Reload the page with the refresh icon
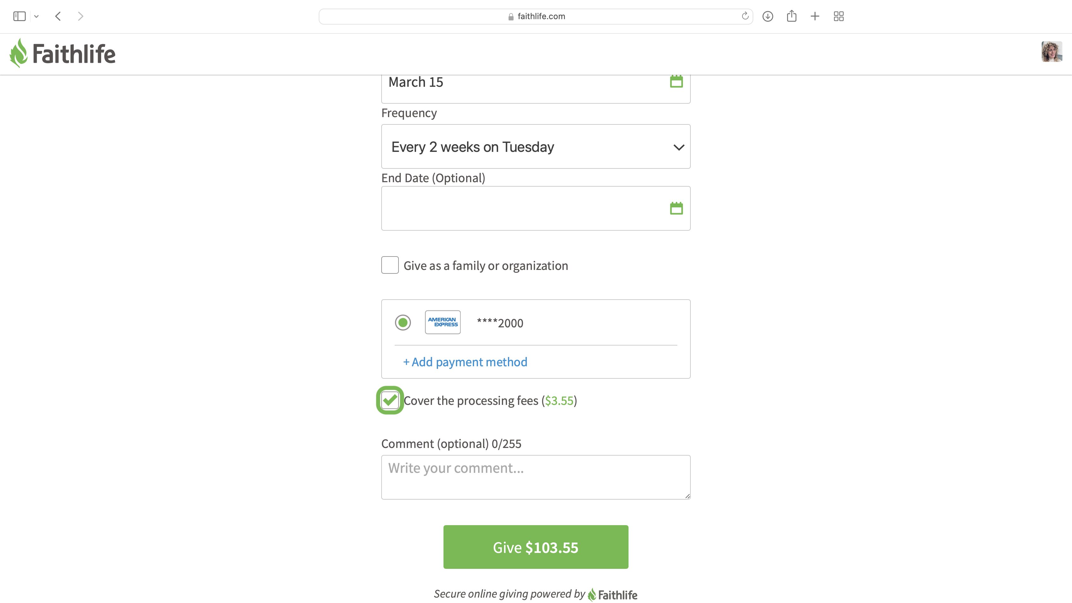The width and height of the screenshot is (1072, 603). (x=745, y=16)
